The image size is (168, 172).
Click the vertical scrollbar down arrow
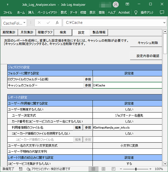click(x=165, y=164)
